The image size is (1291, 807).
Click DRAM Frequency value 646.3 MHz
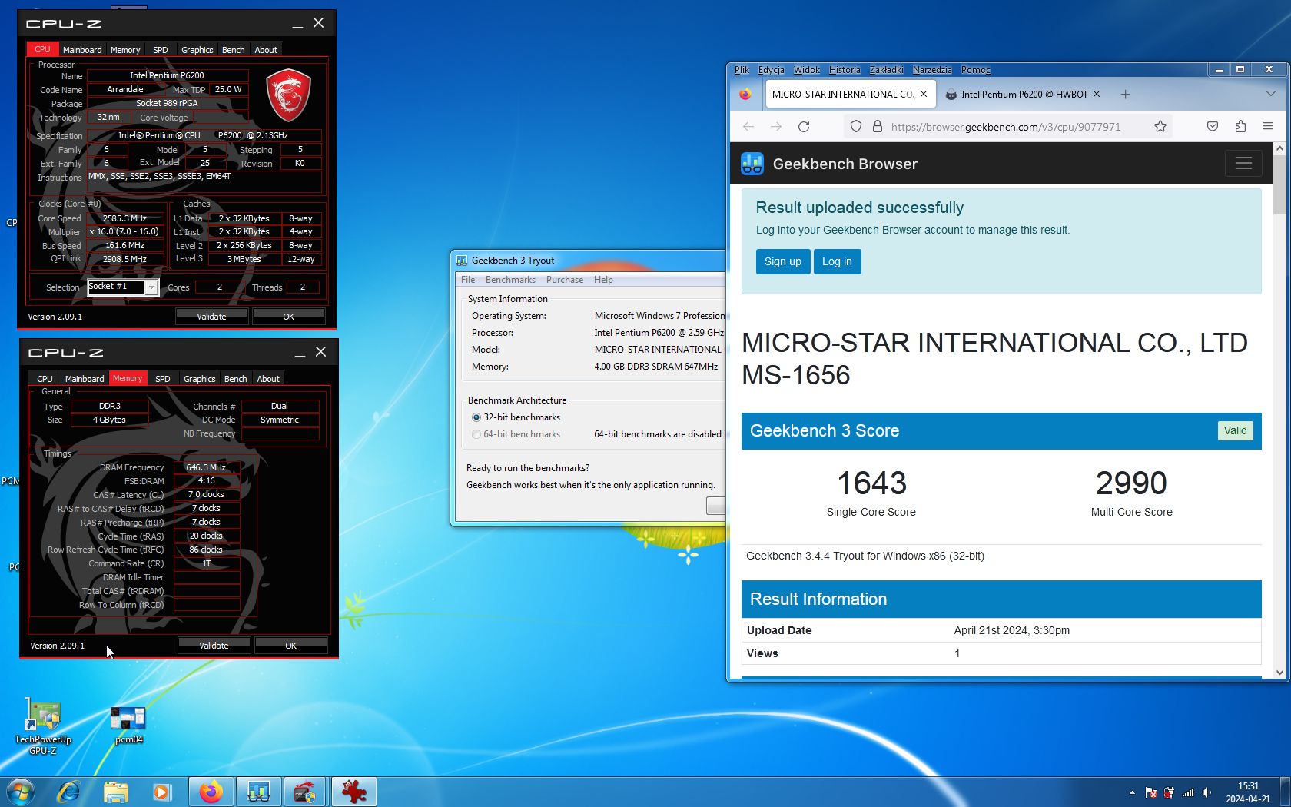pos(206,467)
